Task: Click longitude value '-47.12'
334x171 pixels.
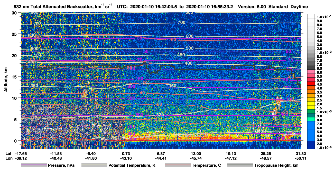Action: pos(231,158)
